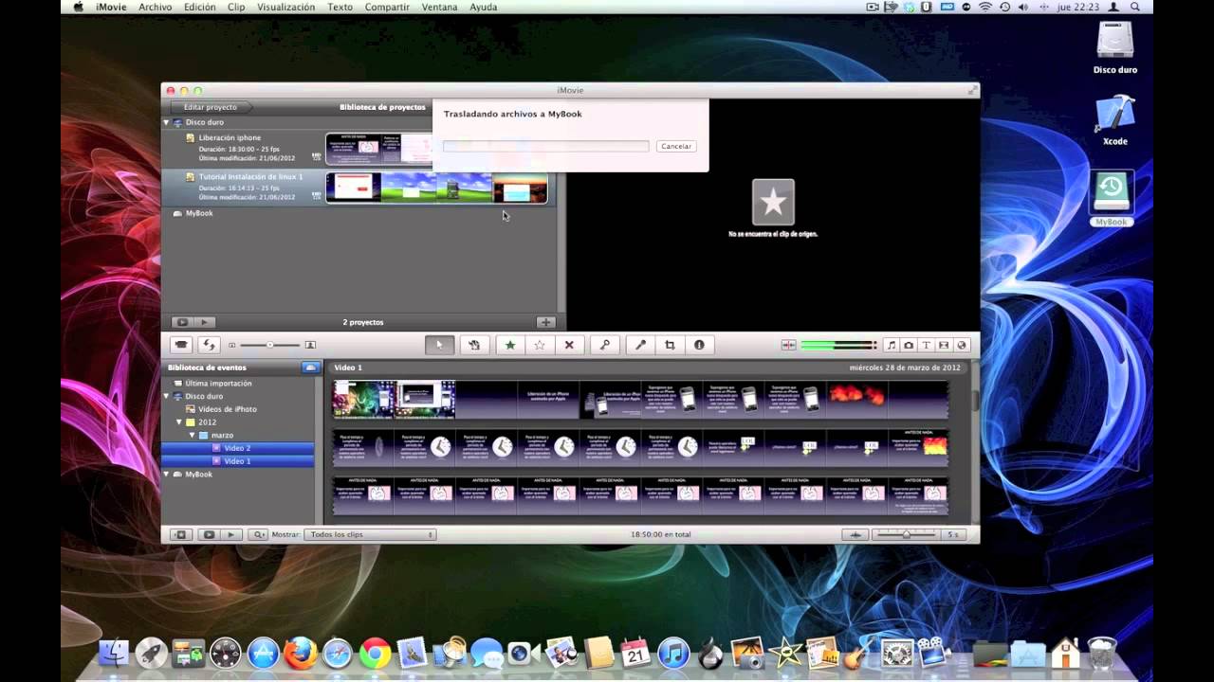Unmark selection with the empty star
The image size is (1214, 682).
[x=540, y=345]
